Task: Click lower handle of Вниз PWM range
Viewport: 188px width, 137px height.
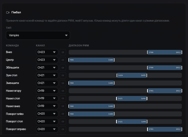Action: [147, 52]
